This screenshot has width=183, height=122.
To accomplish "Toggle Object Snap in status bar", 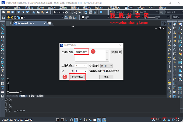I will (x=76, y=120).
